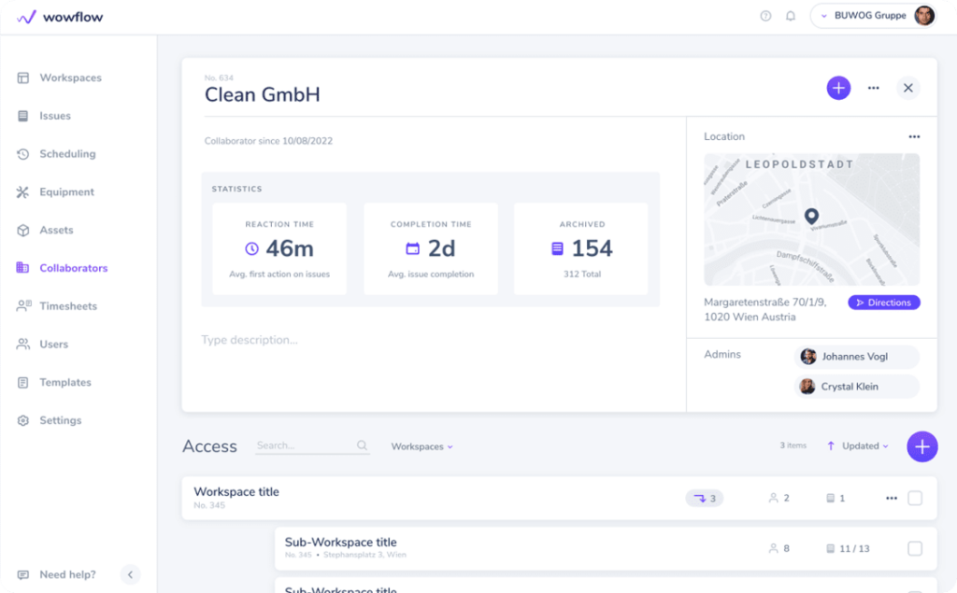Navigate to Equipment

[55, 192]
